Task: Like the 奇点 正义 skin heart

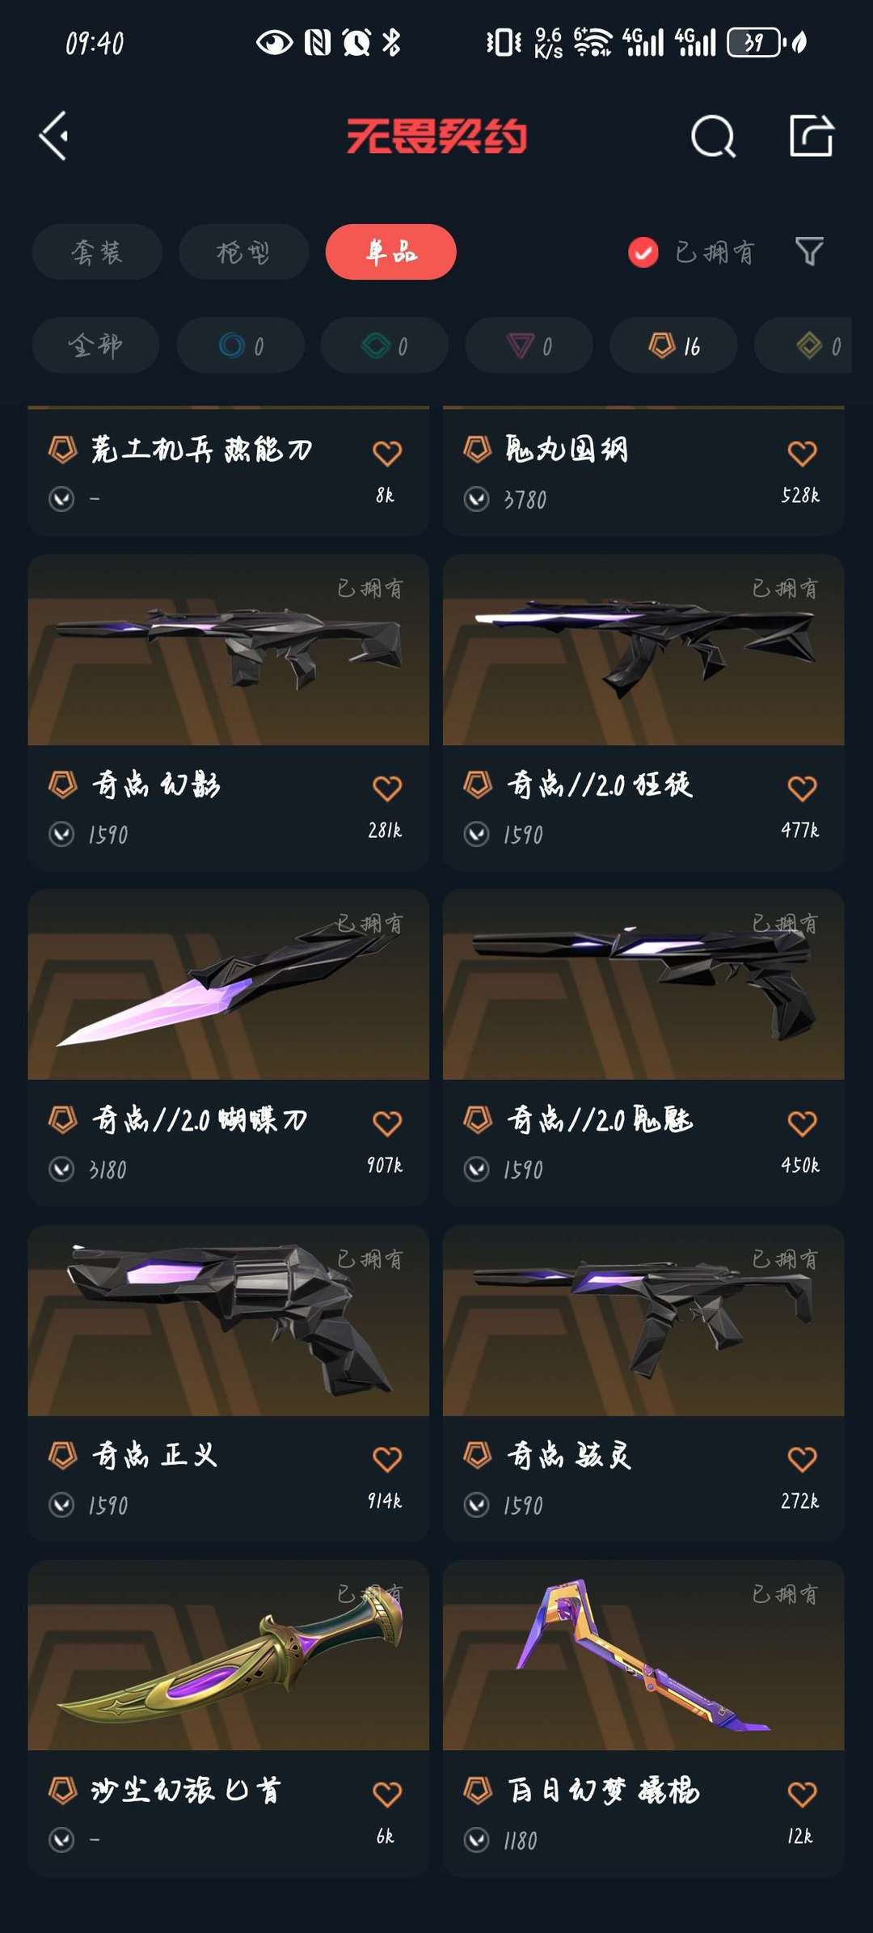Action: pos(387,1458)
